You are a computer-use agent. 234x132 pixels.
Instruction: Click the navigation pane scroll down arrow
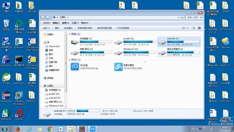pyautogui.click(x=66, y=107)
